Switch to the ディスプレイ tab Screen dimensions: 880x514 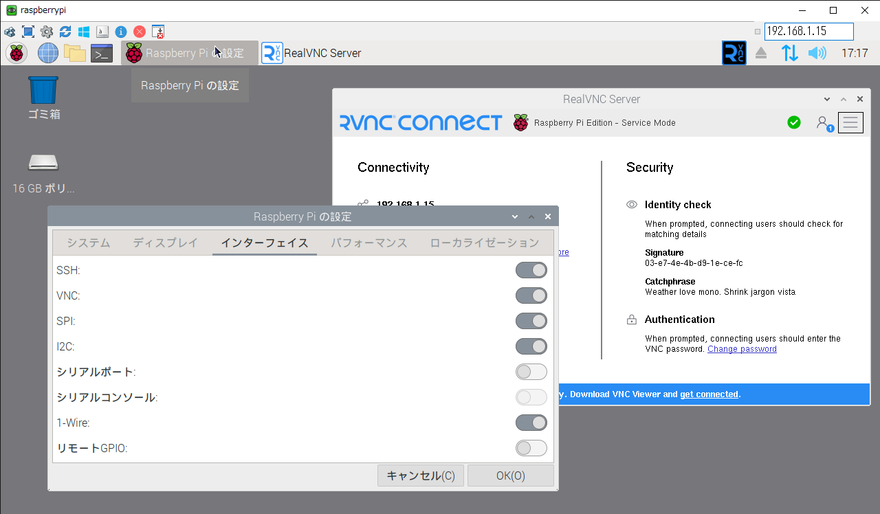tap(166, 243)
